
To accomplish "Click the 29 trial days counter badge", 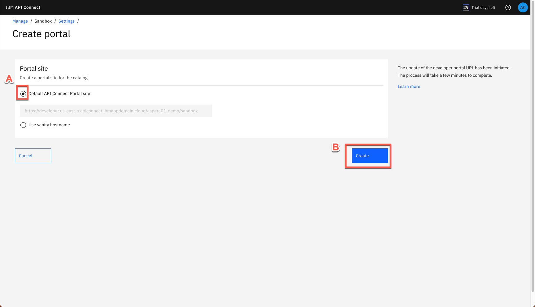I will click(x=466, y=7).
